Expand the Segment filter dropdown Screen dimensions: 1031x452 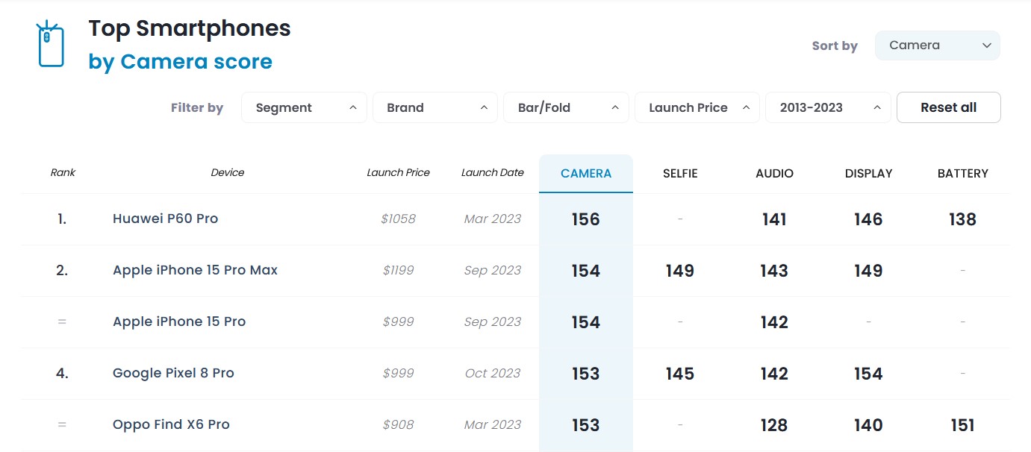pyautogui.click(x=304, y=107)
